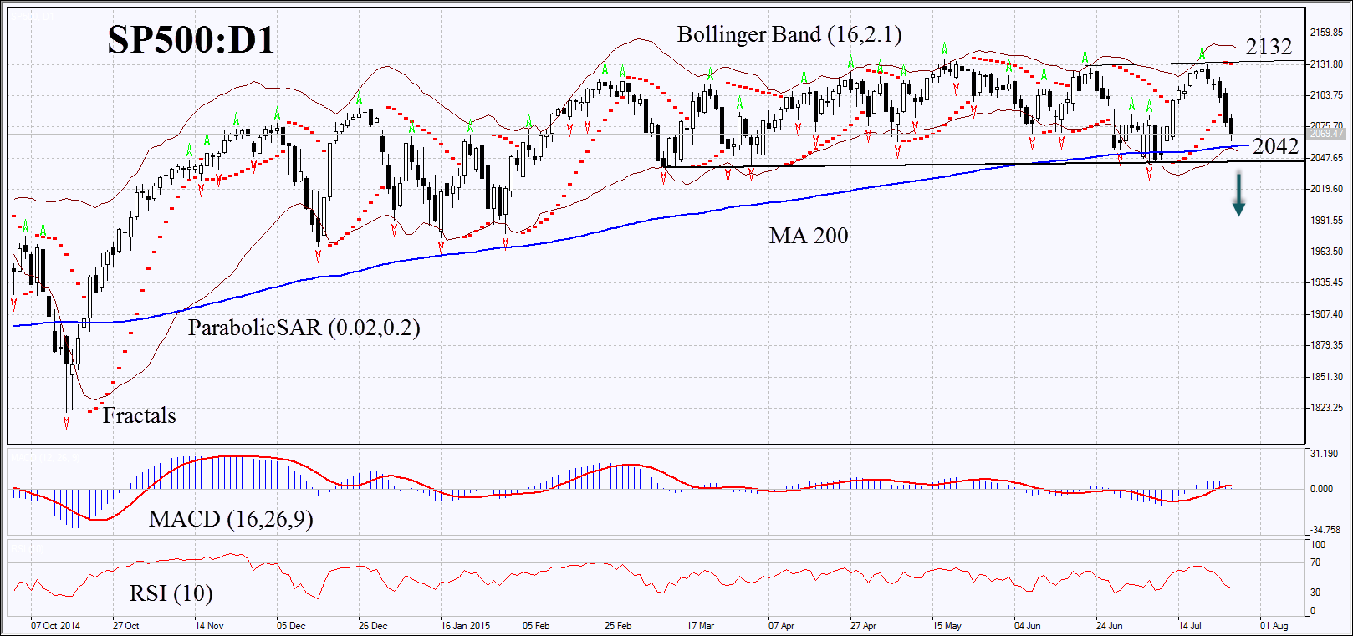Click the Fractals label
The height and width of the screenshot is (636, 1353).
[140, 415]
